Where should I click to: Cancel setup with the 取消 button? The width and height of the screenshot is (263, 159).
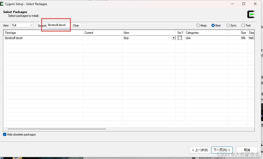point(247,150)
